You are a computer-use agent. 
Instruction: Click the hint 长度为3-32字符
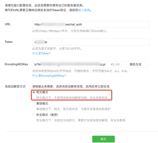tap(70, 49)
